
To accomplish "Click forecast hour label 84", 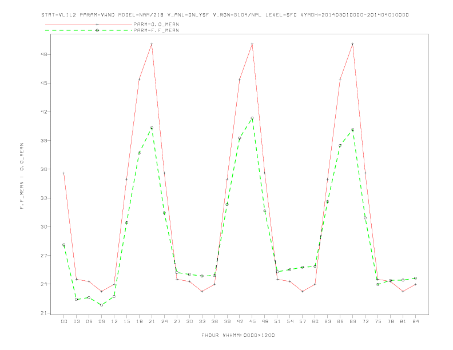I will pyautogui.click(x=416, y=321).
